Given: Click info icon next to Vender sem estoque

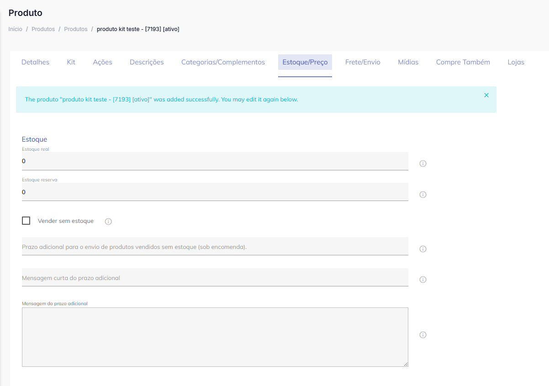Looking at the screenshot, I should (108, 222).
